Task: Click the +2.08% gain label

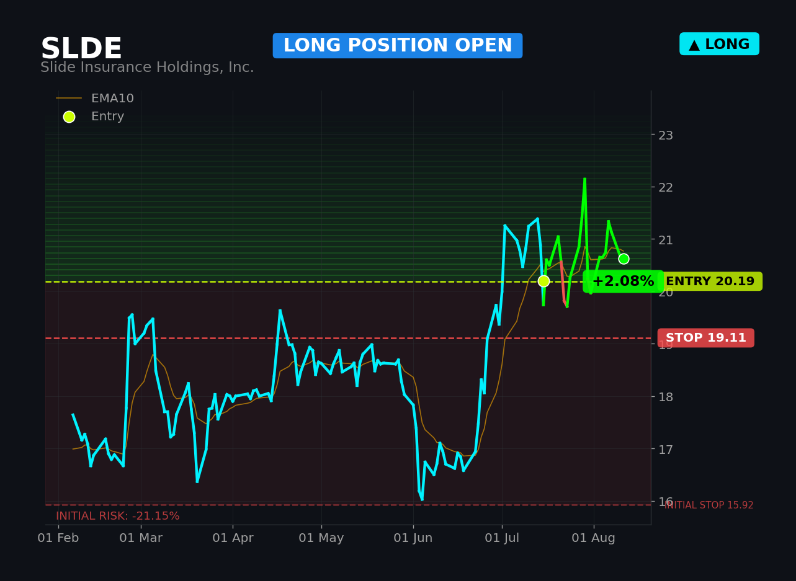Action: tap(623, 282)
